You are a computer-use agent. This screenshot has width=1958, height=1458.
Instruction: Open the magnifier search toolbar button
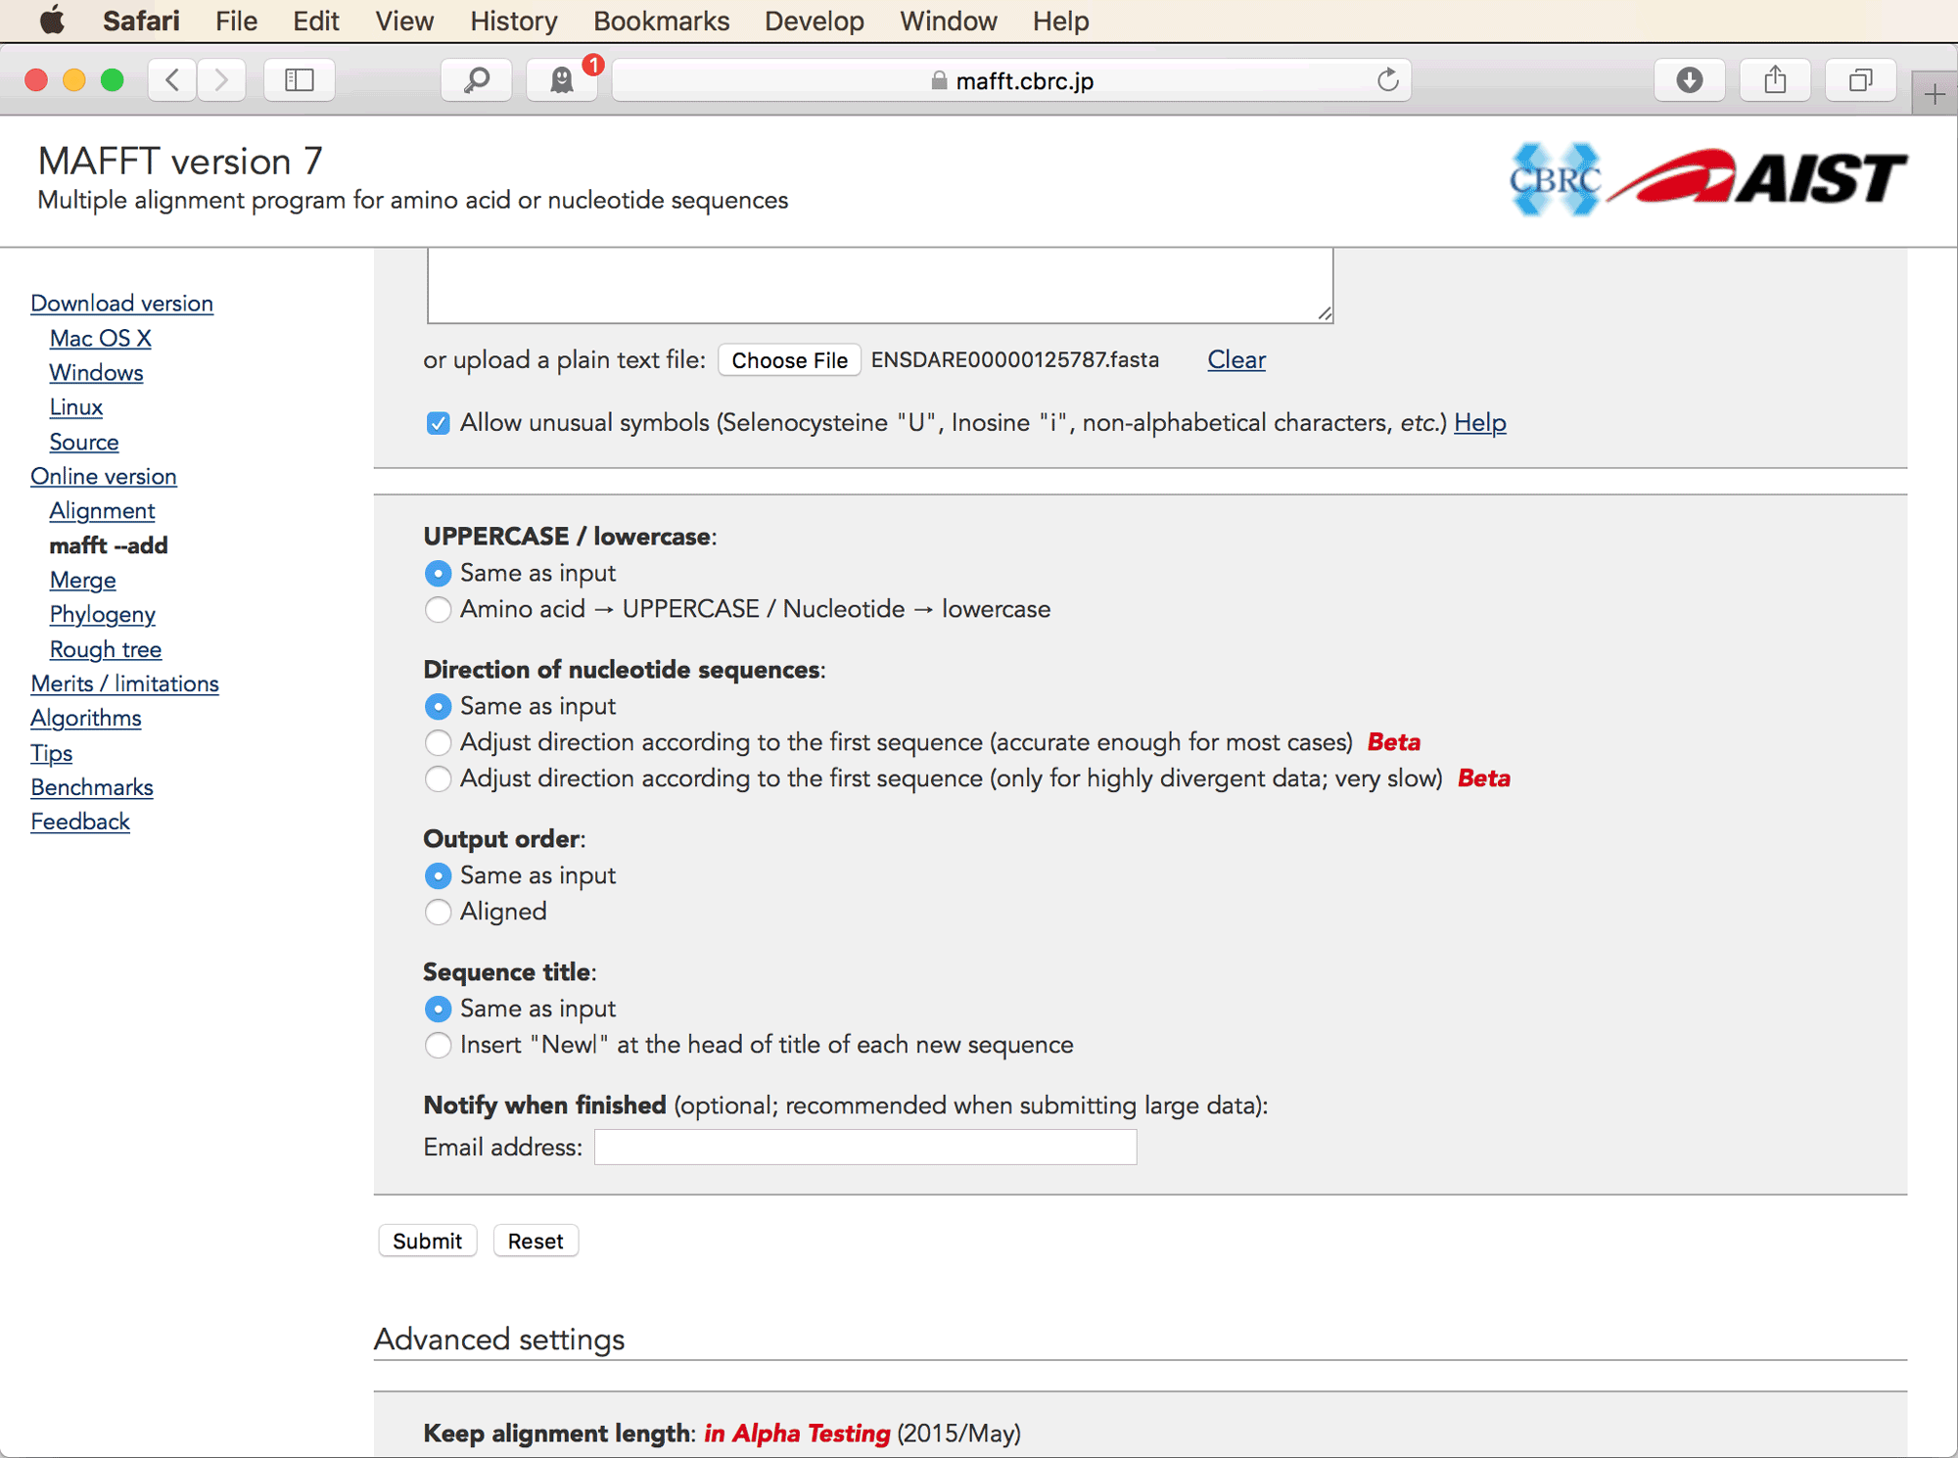[x=477, y=80]
